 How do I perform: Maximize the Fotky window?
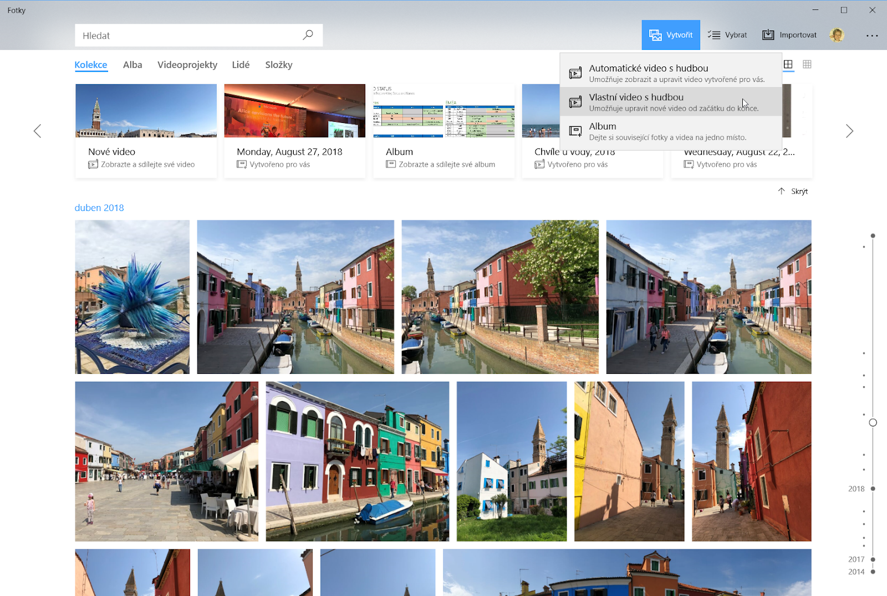[x=844, y=10]
